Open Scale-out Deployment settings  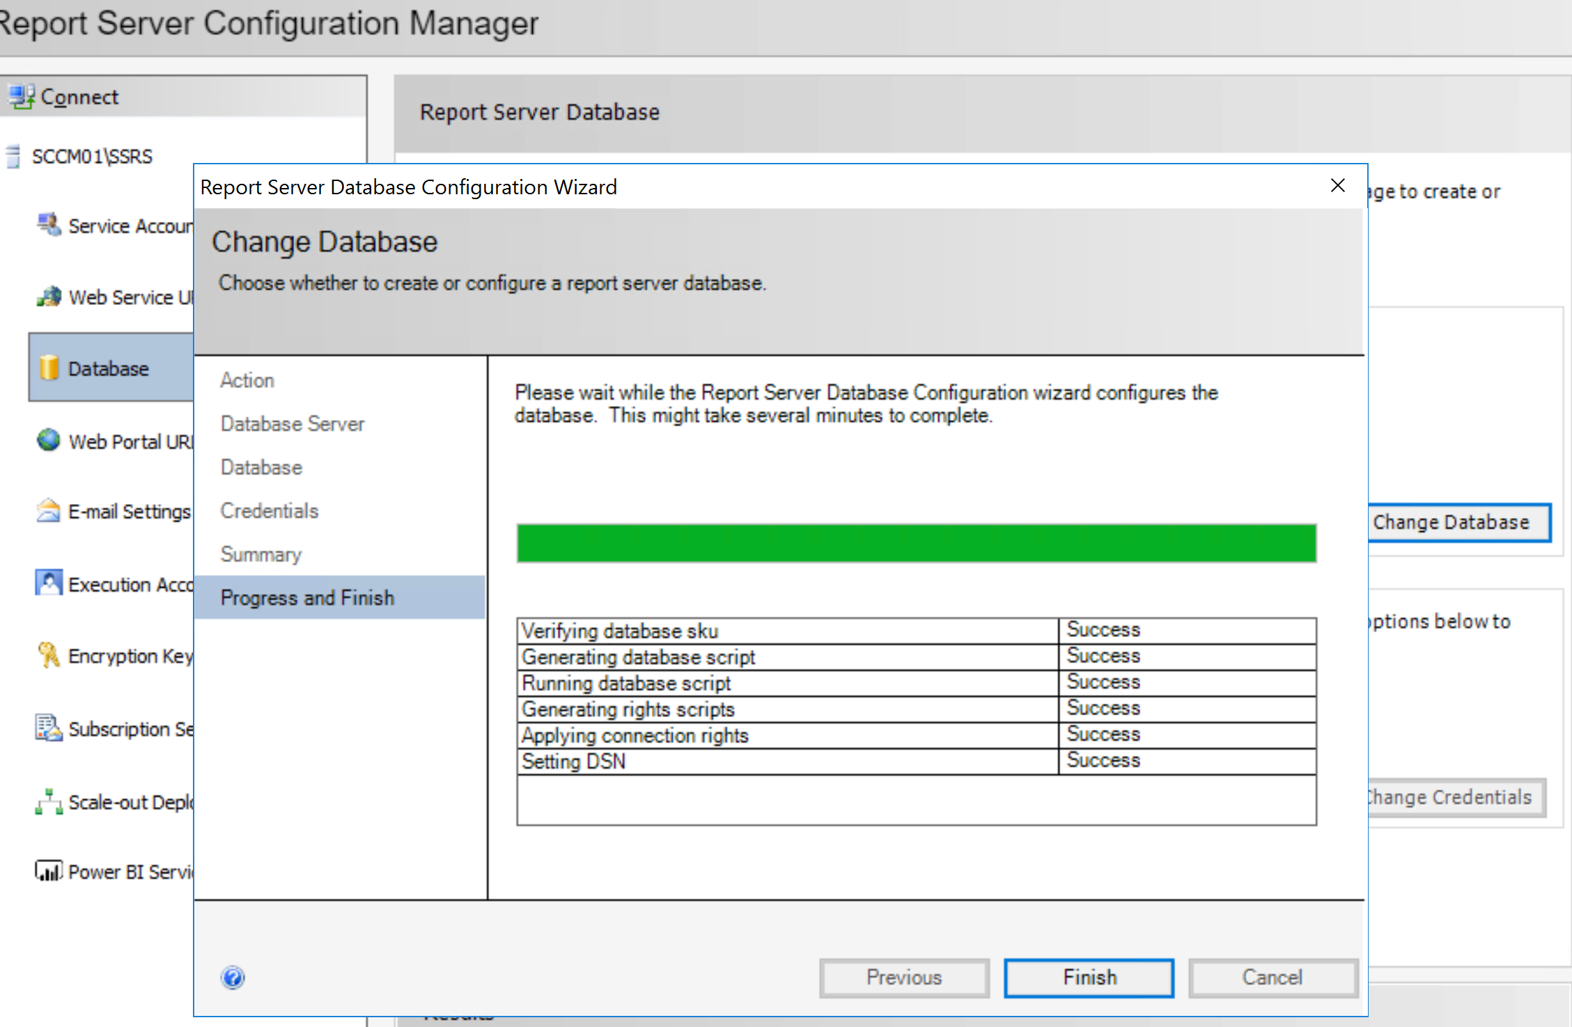[x=118, y=801]
